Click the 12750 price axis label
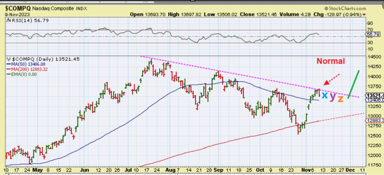 [374, 126]
